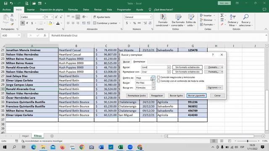Click Buscar todos button
Viewport: 269px width, 151px height.
(176, 96)
